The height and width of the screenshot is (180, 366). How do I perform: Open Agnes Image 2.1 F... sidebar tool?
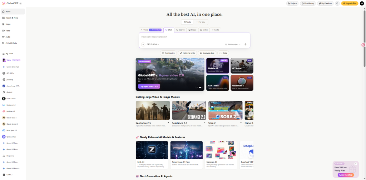coord(13,86)
